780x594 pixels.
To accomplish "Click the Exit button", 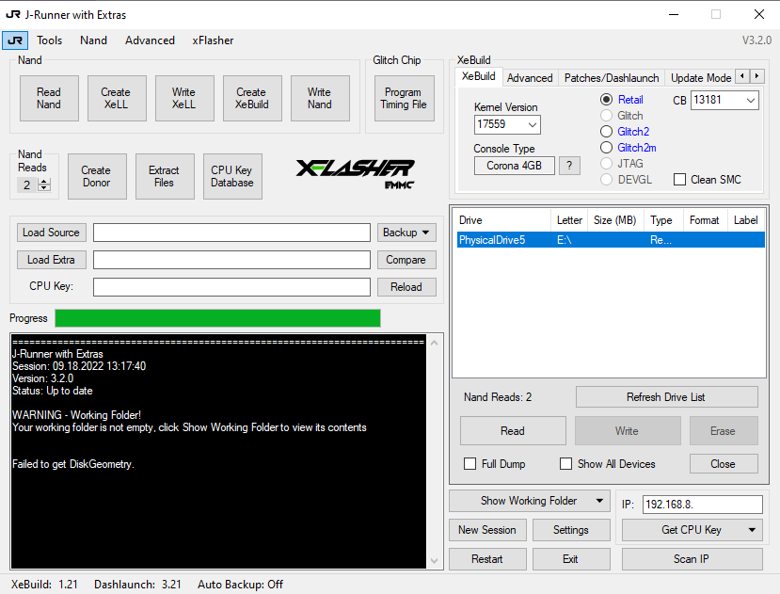I will point(571,559).
